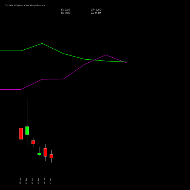
Task: Click the tall-wick green candlestick for 11 Jun
Action: pos(27,130)
